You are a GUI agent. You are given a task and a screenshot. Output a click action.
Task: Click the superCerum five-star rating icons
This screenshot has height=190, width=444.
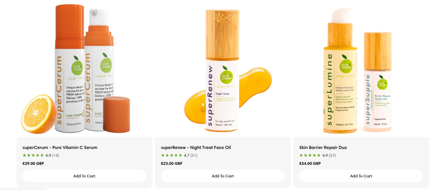33,155
